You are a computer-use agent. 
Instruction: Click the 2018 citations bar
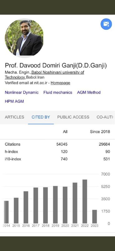[46, 205]
